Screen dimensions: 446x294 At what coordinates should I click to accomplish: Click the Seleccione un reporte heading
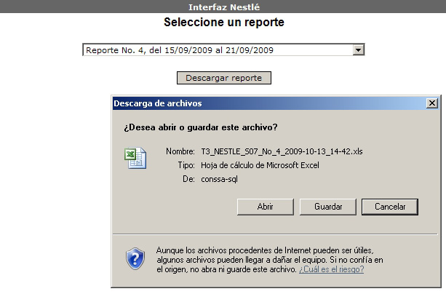[x=224, y=23]
